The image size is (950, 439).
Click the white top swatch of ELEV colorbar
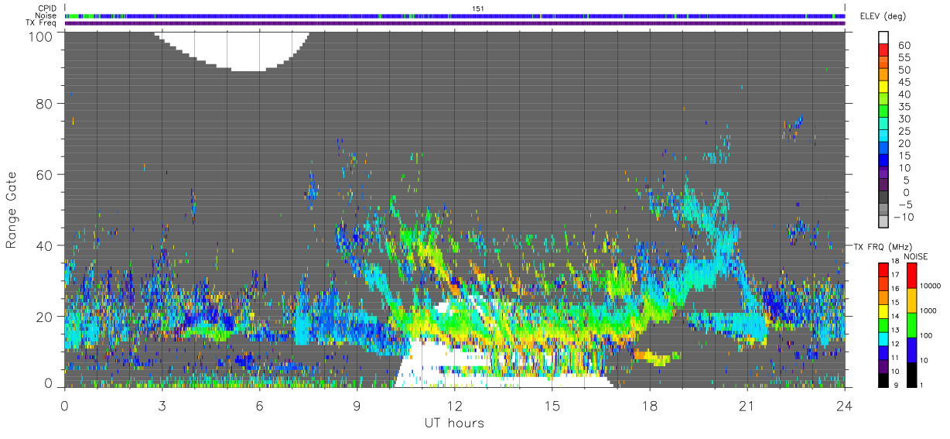(x=883, y=36)
